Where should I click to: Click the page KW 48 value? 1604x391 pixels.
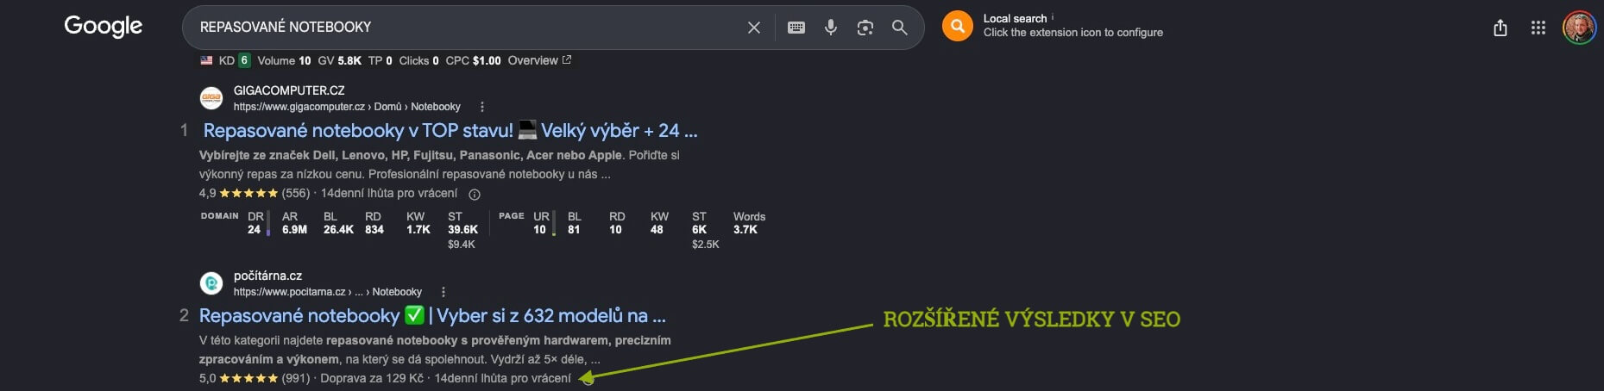657,230
